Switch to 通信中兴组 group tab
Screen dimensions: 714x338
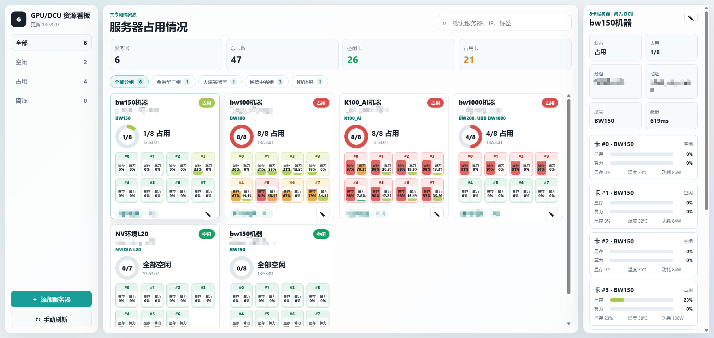point(266,82)
